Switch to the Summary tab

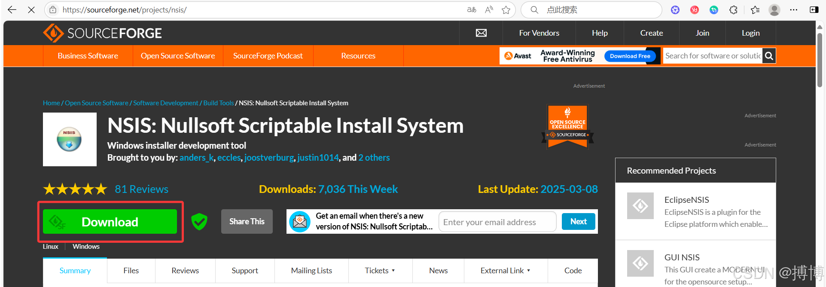pyautogui.click(x=75, y=271)
